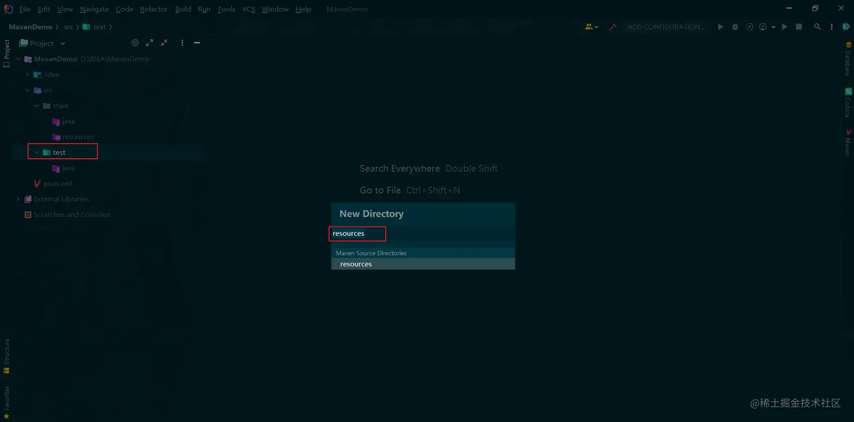854x422 pixels.
Task: Open the Code With Me users icon
Action: 591,27
